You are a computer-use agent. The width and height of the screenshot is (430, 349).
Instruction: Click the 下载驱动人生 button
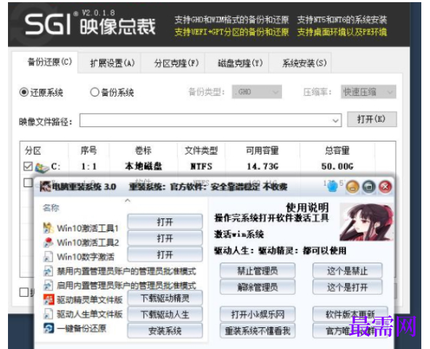coord(165,314)
